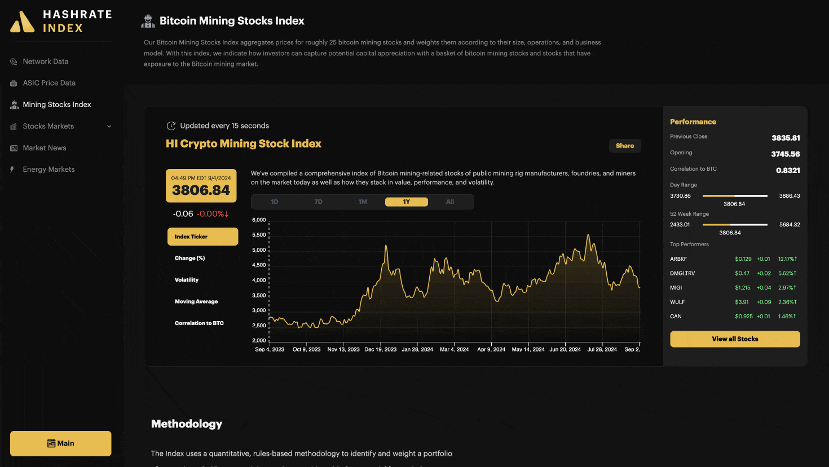Select the 1Y time range tab
This screenshot has width=829, height=467.
pyautogui.click(x=407, y=202)
